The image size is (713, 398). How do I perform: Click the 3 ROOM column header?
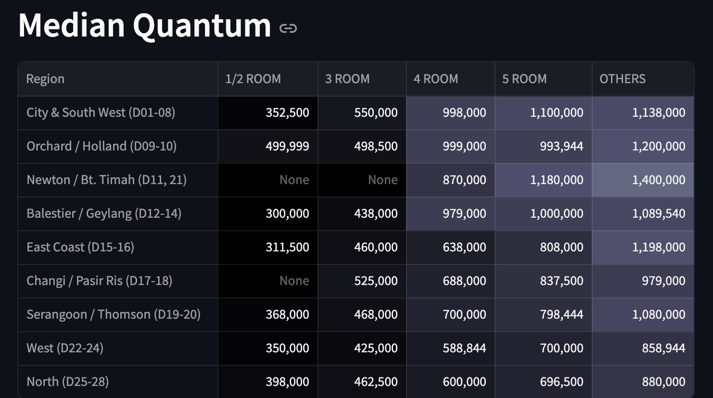point(347,79)
